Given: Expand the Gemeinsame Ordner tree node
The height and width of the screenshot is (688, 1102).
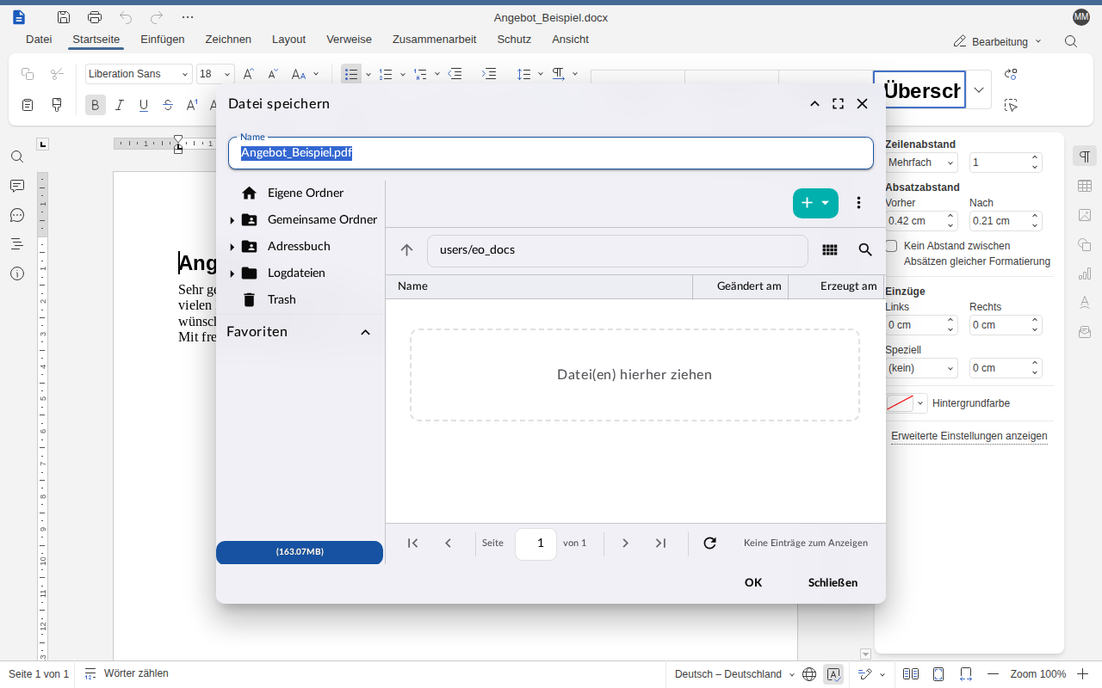Looking at the screenshot, I should [x=232, y=220].
